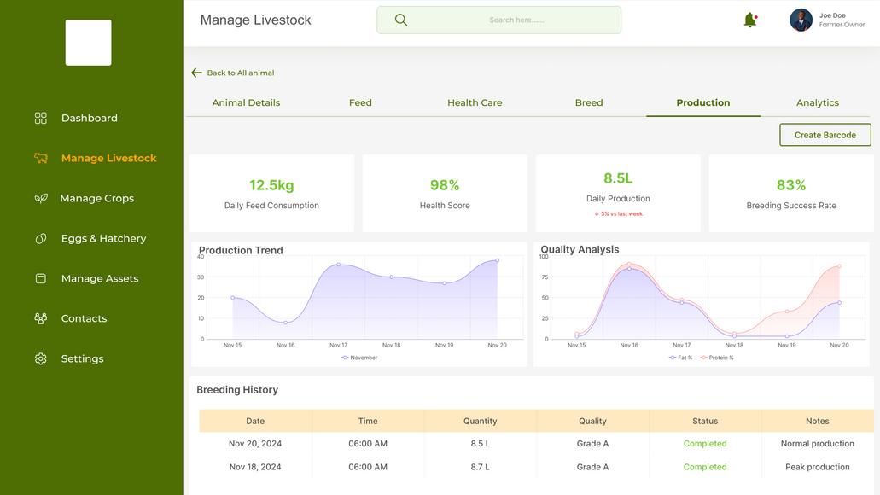Toggle the Protein % legend series
Screen dimensions: 880x495
717,358
